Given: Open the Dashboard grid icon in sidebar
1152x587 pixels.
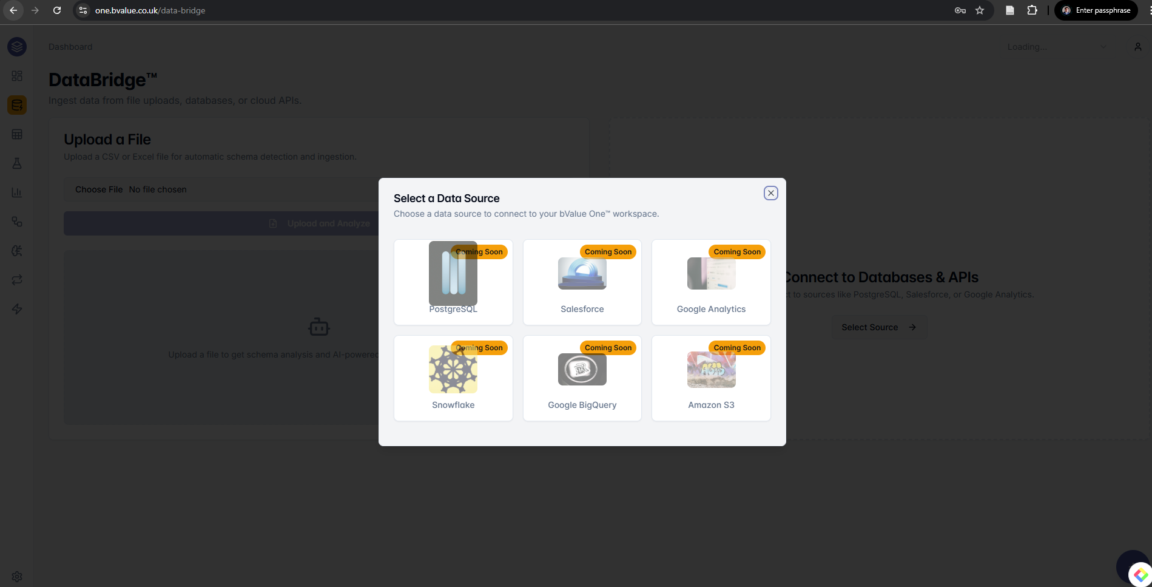Looking at the screenshot, I should tap(16, 76).
